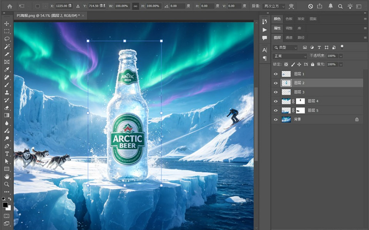Open the Share icon in options bar
The width and height of the screenshot is (369, 230).
pos(319,6)
